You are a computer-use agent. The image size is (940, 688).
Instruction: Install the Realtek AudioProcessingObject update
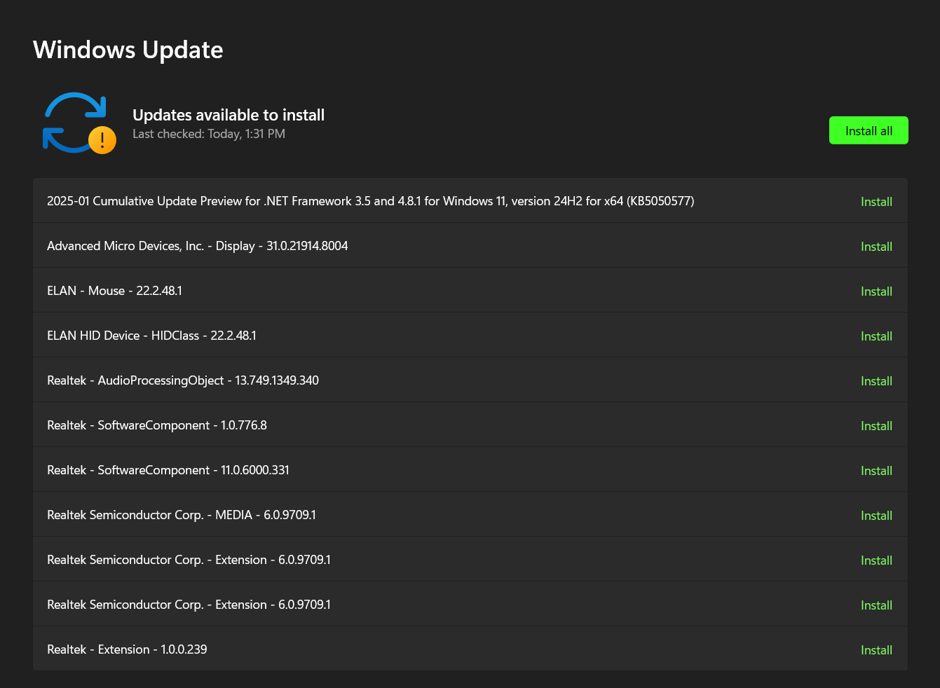point(876,380)
